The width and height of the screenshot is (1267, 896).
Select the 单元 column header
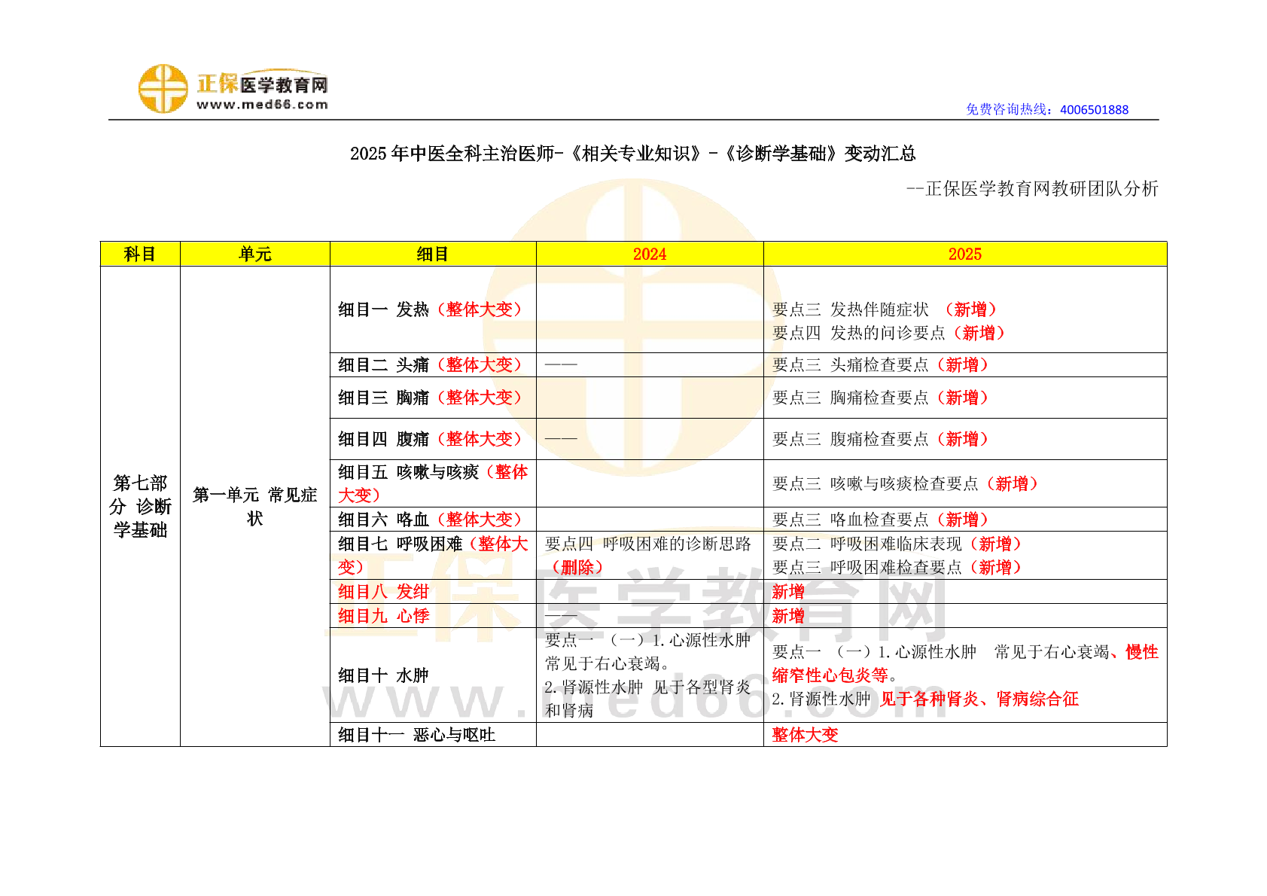tap(254, 254)
